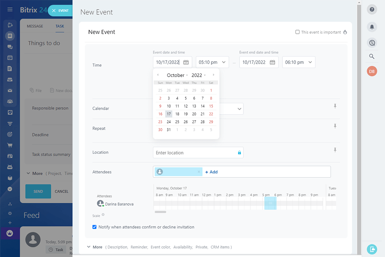The width and height of the screenshot is (385, 257).
Task: Go to previous month in date picker
Action: [158, 75]
